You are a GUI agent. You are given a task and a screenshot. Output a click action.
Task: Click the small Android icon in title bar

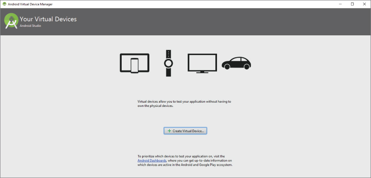pyautogui.click(x=4, y=4)
